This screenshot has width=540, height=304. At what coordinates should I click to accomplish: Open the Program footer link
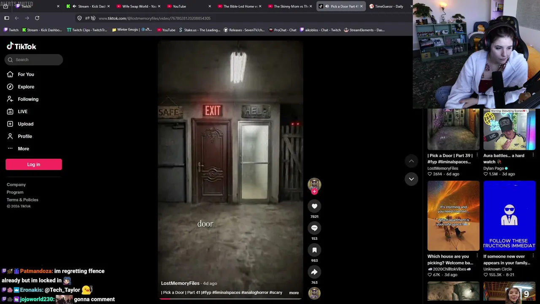15,192
